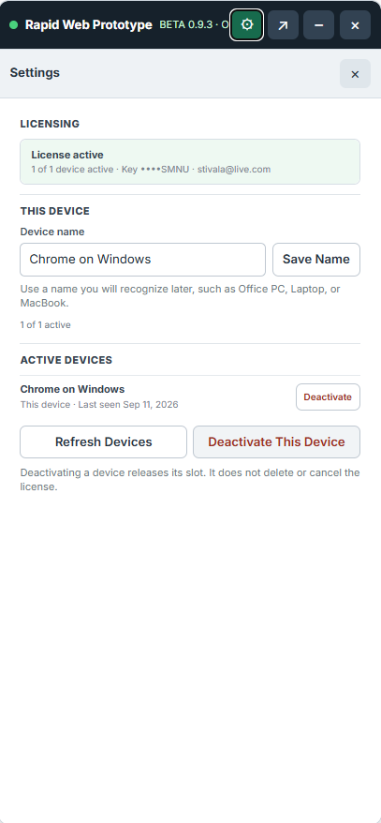Click THIS DEVICE section heading

[55, 211]
